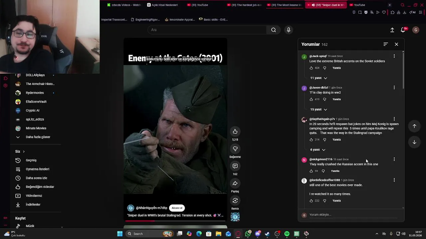Viewport: 426px width, 239px height.
Task: Open options menu for @Jack-sp6qf comment
Action: click(394, 56)
